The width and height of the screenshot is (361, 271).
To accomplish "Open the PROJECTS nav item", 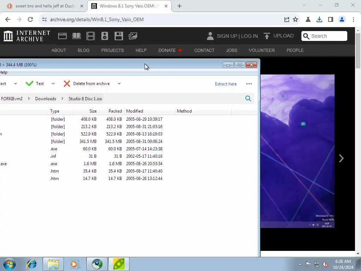I will (112, 50).
